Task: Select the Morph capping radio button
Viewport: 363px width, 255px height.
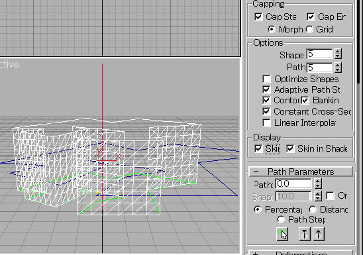Action: pos(272,29)
